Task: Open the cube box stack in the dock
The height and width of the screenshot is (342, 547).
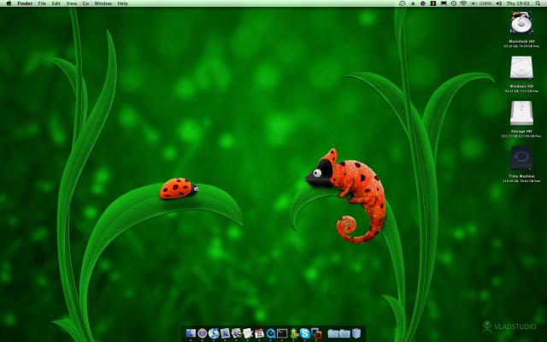Action: point(356,333)
